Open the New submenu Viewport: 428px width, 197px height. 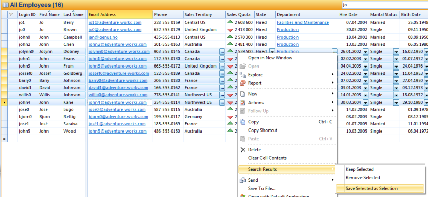point(287,94)
